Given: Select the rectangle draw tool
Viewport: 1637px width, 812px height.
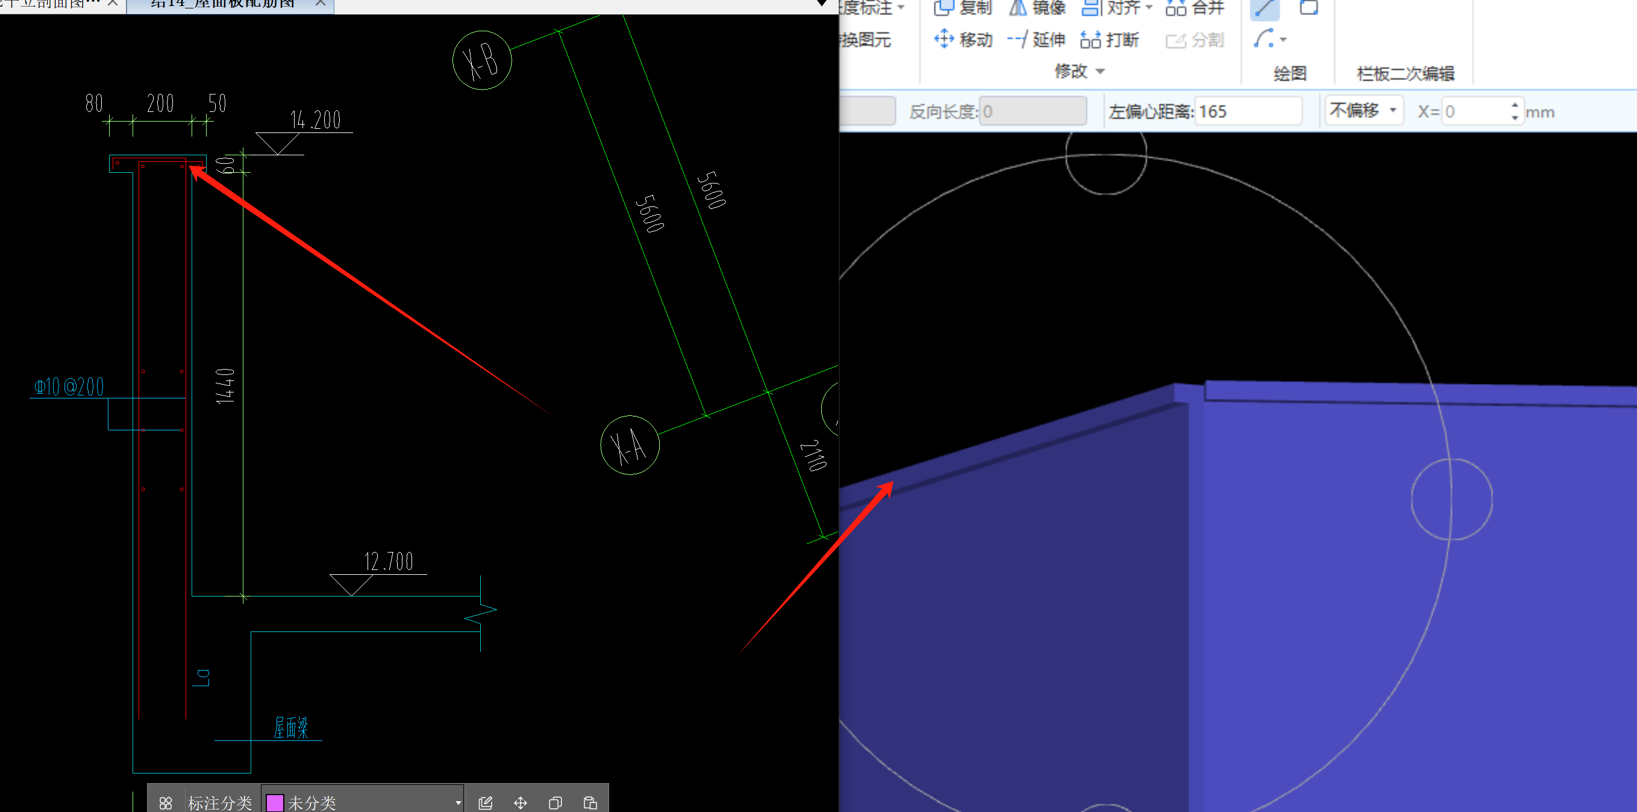Looking at the screenshot, I should point(1309,8).
